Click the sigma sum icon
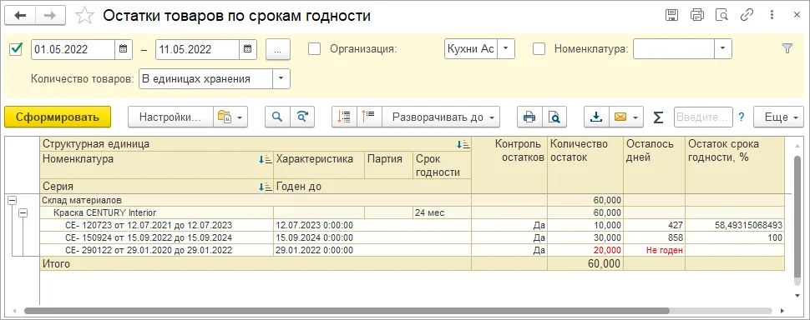Viewport: 810px width, 320px height. 658,117
